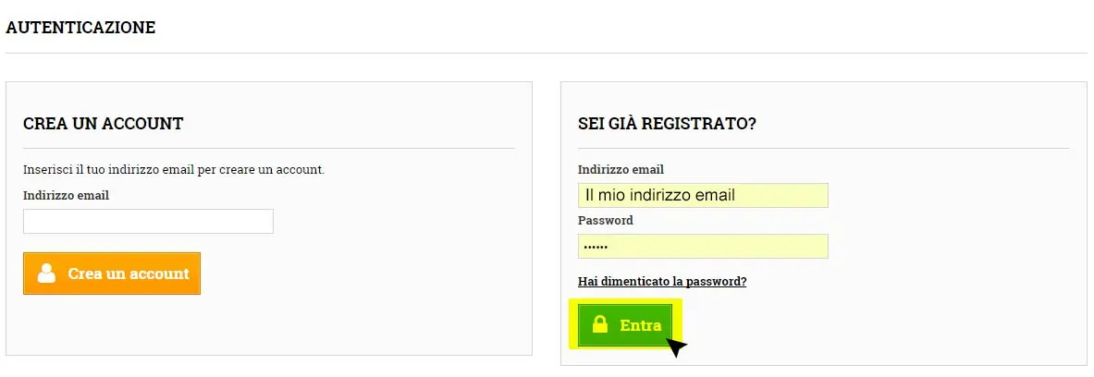Click the person icon on Crea un account button
This screenshot has width=1094, height=377.
tap(47, 274)
